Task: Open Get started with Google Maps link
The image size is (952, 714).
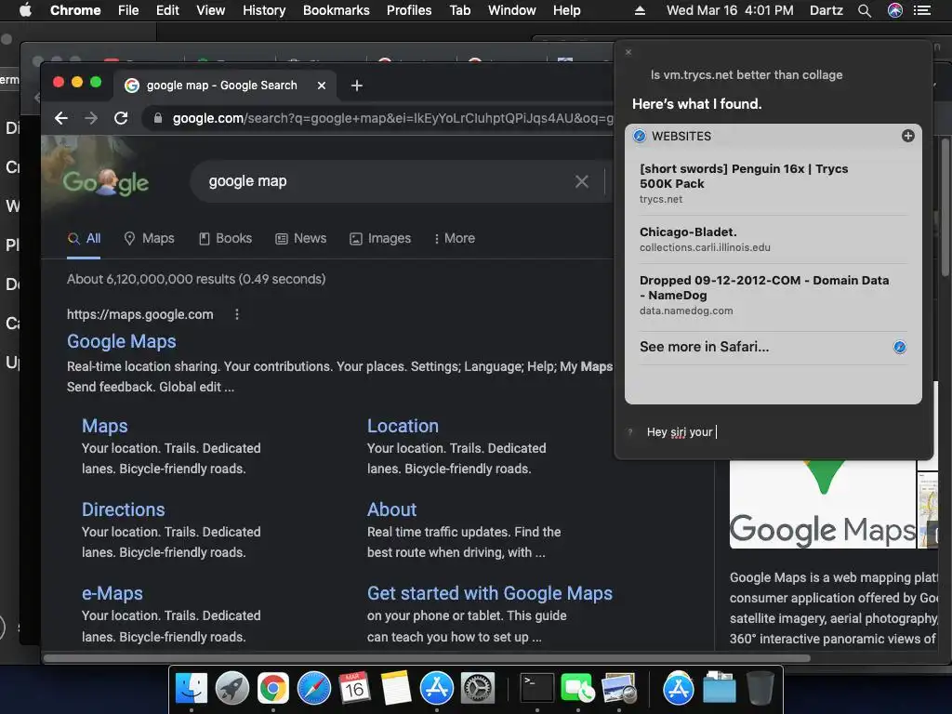Action: tap(489, 593)
